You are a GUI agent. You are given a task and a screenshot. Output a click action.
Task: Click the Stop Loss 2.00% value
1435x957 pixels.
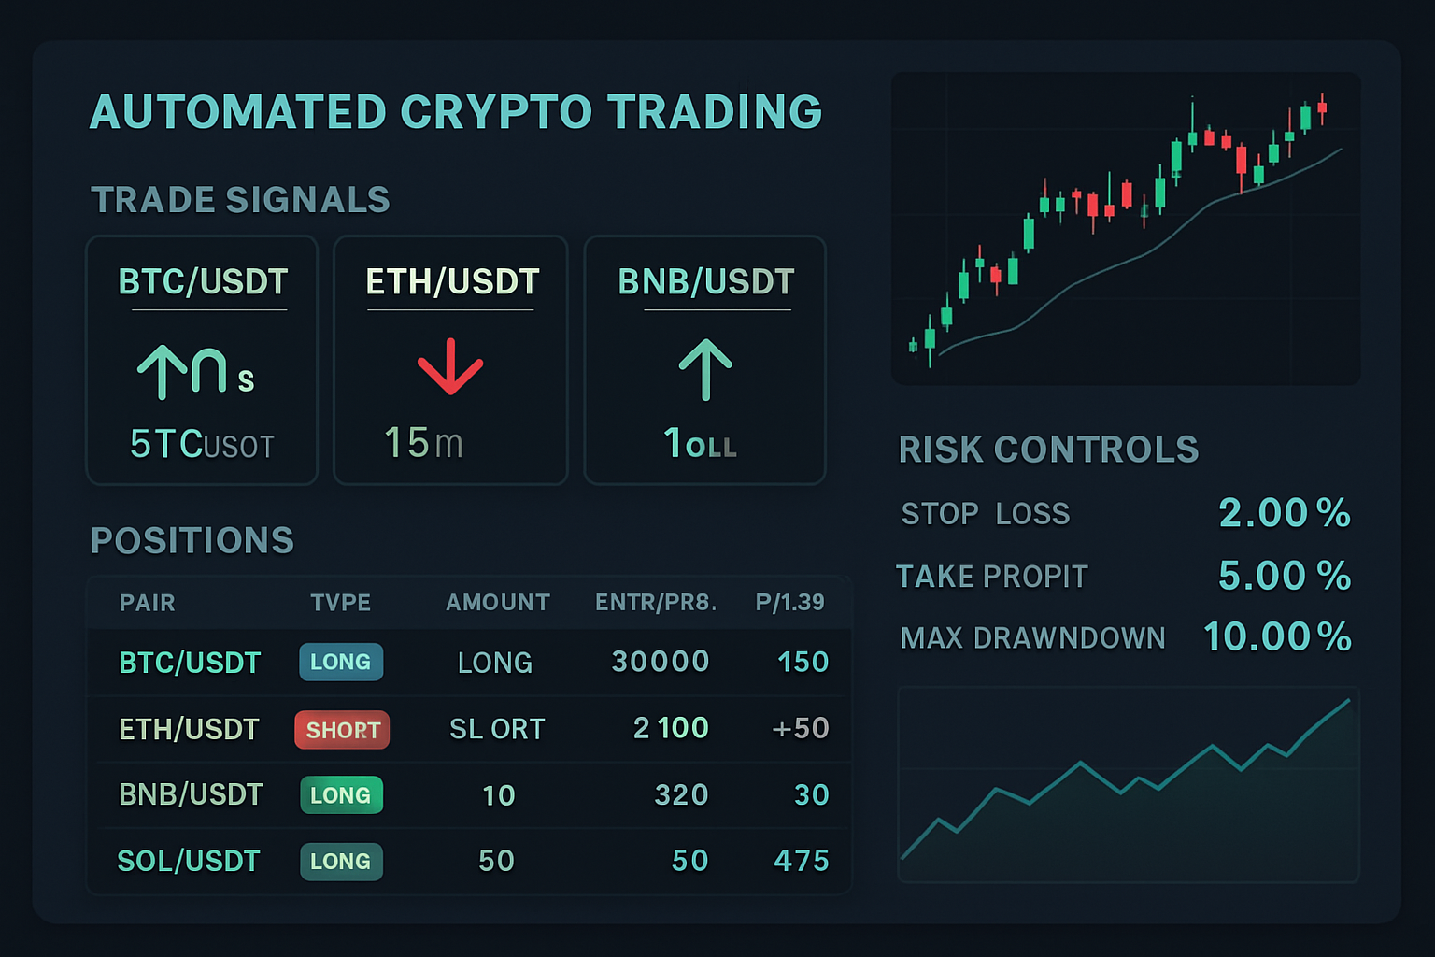point(1285,513)
